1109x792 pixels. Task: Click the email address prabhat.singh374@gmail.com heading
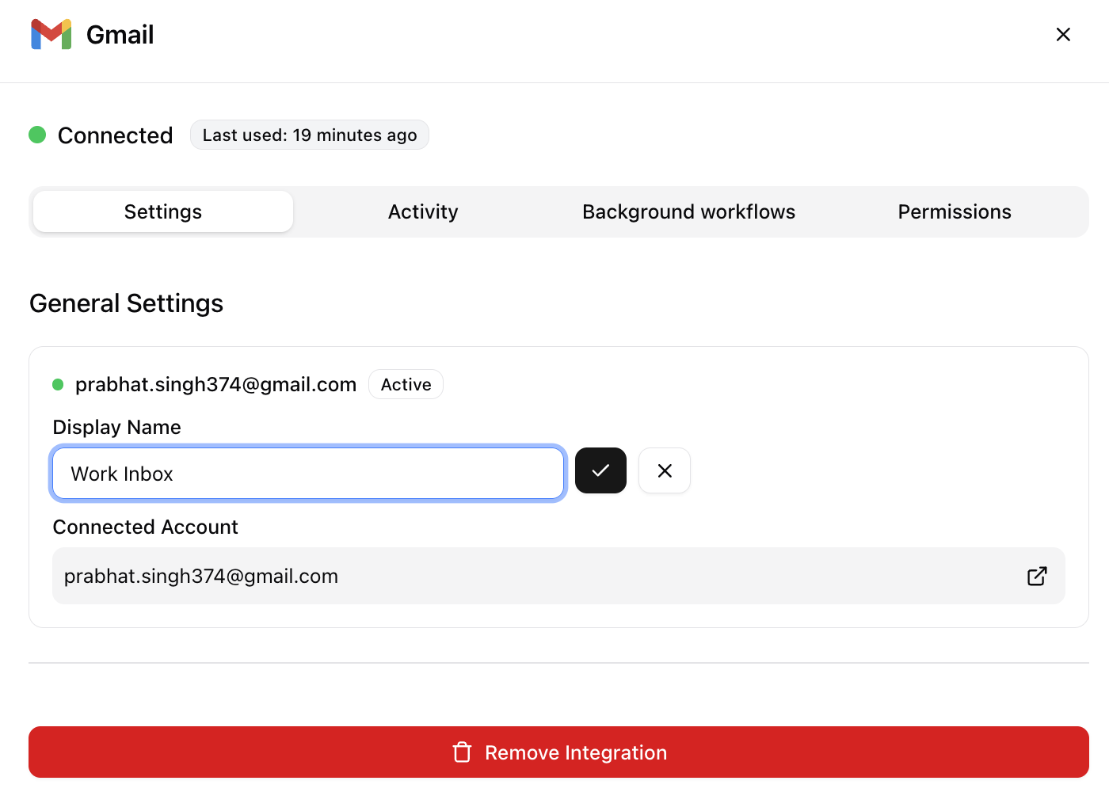point(215,384)
